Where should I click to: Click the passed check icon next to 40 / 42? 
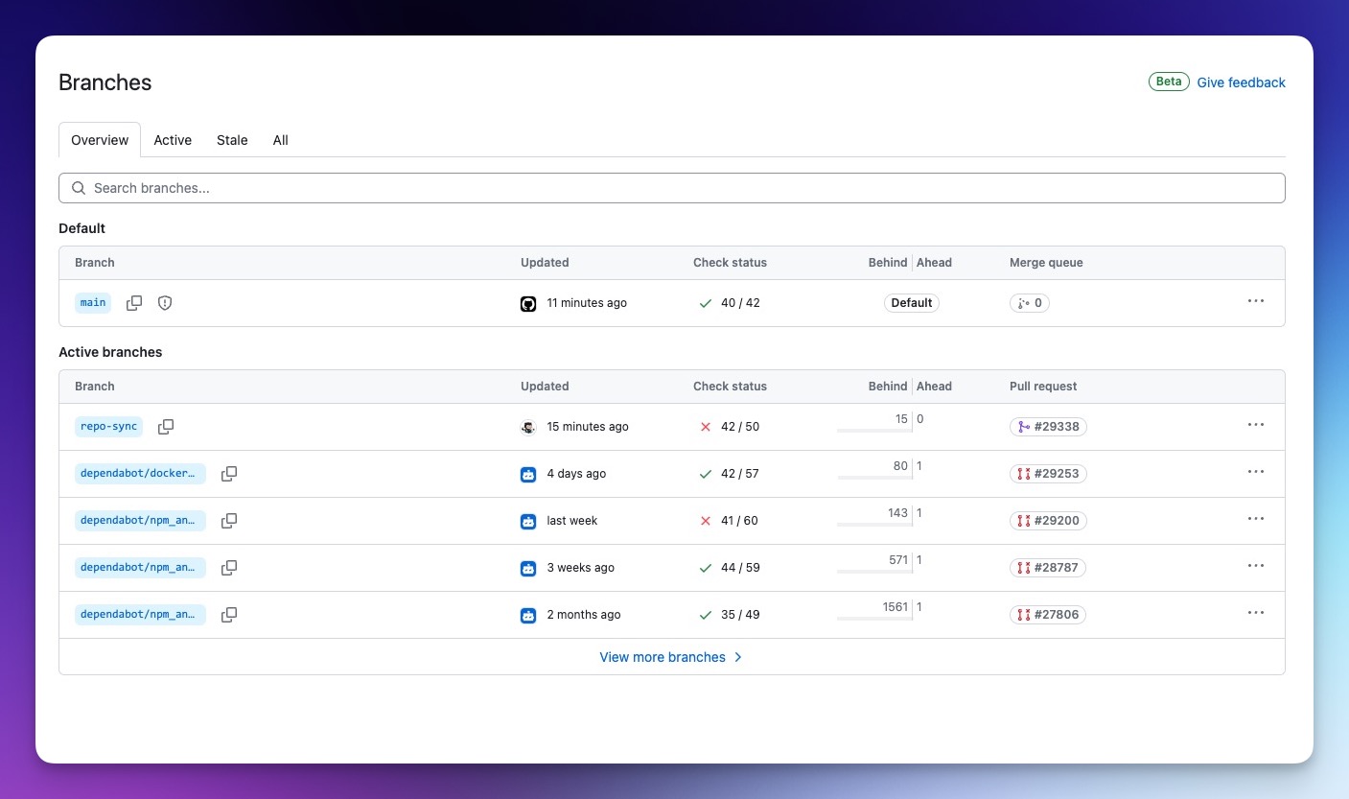point(706,303)
